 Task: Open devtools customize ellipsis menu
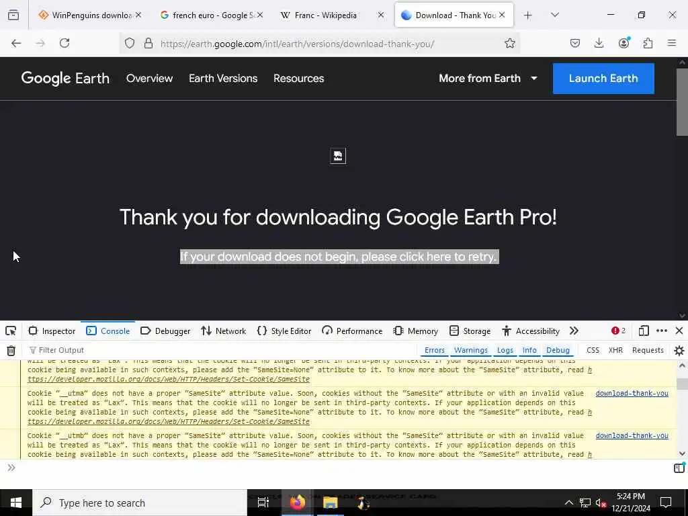point(662,331)
